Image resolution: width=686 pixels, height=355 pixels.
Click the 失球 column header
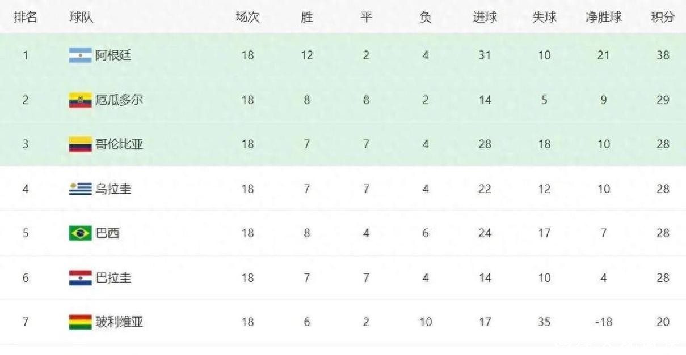point(544,17)
